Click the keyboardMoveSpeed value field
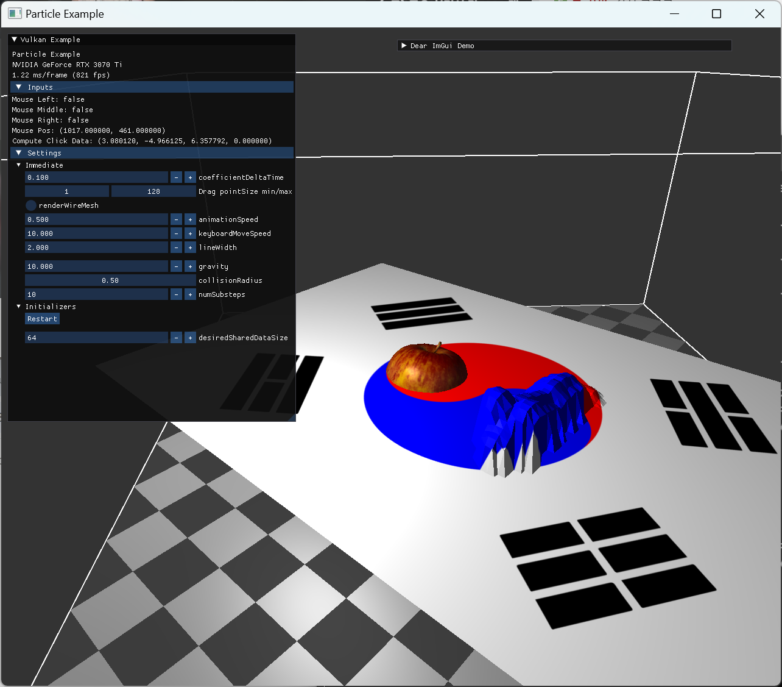The image size is (782, 687). pyautogui.click(x=96, y=233)
